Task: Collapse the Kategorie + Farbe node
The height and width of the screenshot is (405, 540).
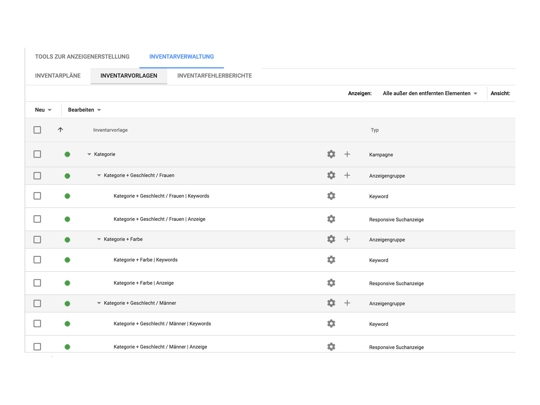Action: coord(99,239)
